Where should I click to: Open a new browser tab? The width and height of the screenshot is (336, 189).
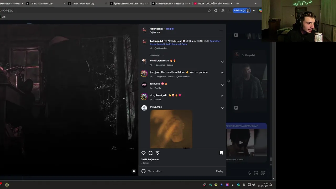coord(238,4)
